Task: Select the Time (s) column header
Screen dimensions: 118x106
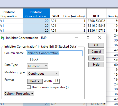Action: pos(112,13)
